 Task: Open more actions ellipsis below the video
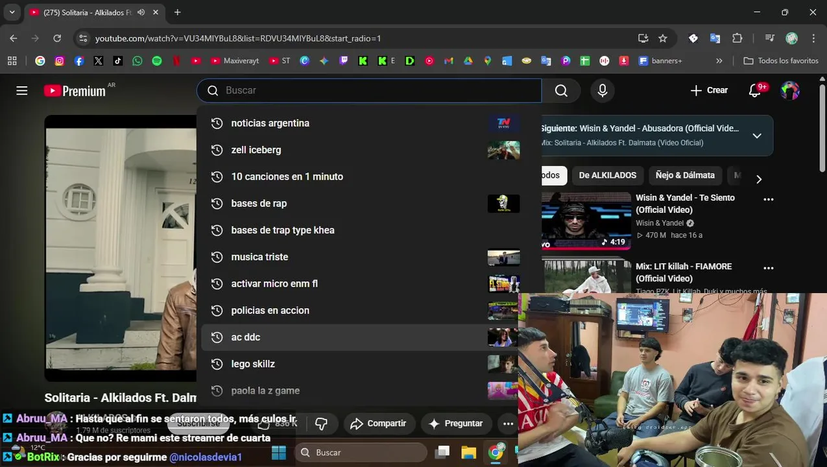(x=509, y=424)
